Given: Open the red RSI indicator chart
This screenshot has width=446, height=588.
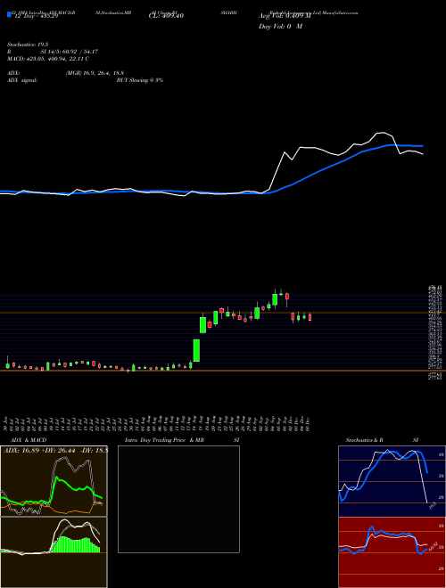Looking at the screenshot, I should click(392, 552).
